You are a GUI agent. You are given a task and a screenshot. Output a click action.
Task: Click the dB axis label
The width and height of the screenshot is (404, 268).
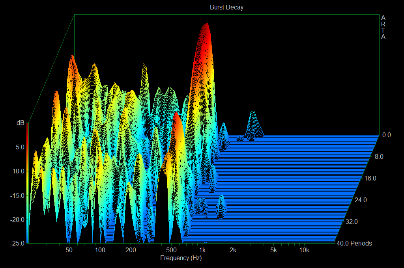[21, 123]
